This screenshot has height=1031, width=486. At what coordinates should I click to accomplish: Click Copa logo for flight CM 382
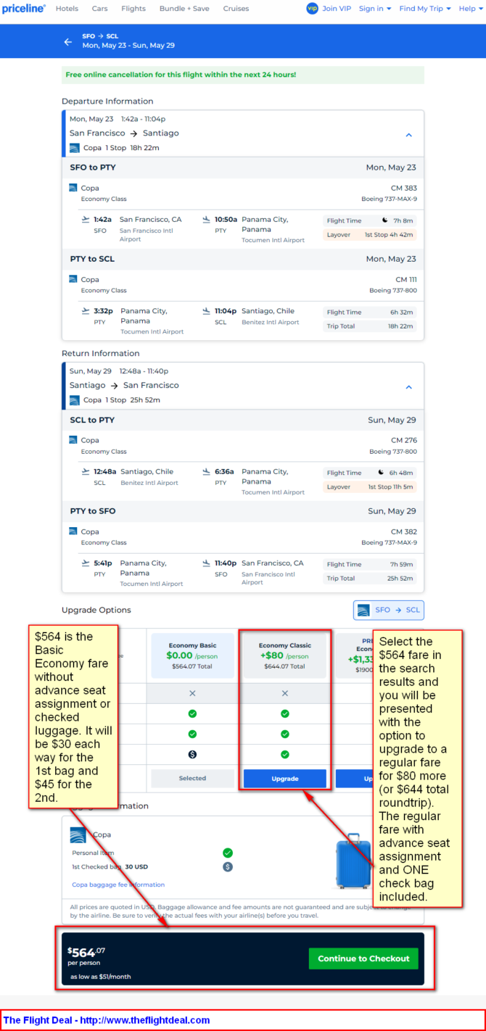click(73, 531)
